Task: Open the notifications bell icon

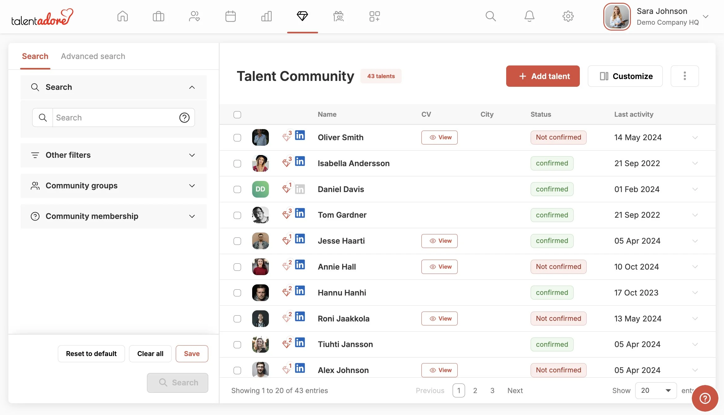Action: tap(529, 16)
